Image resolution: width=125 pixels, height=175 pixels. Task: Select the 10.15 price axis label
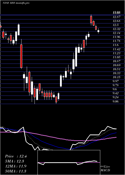[116, 77]
